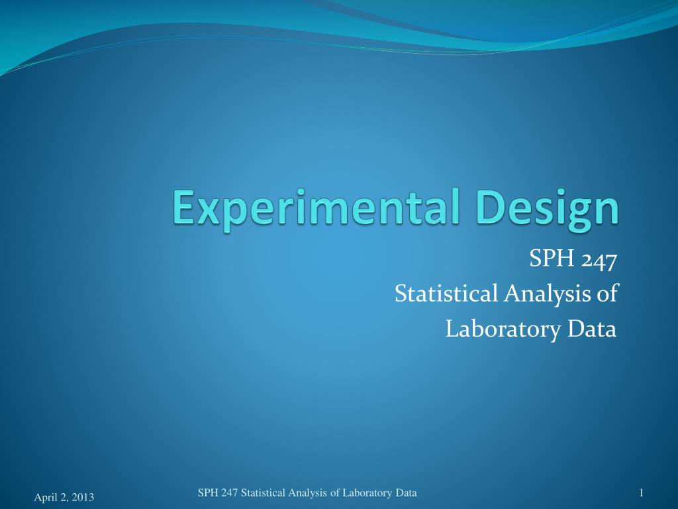678x509 pixels.
Task: Click the 'Laboratory Data' subtitle line
Action: 531,329
